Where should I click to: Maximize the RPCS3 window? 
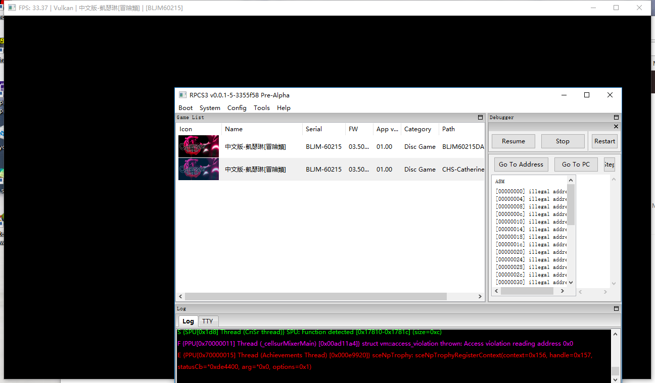pyautogui.click(x=587, y=95)
